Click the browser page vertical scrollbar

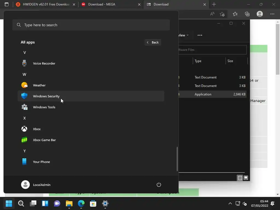coord(277,49)
